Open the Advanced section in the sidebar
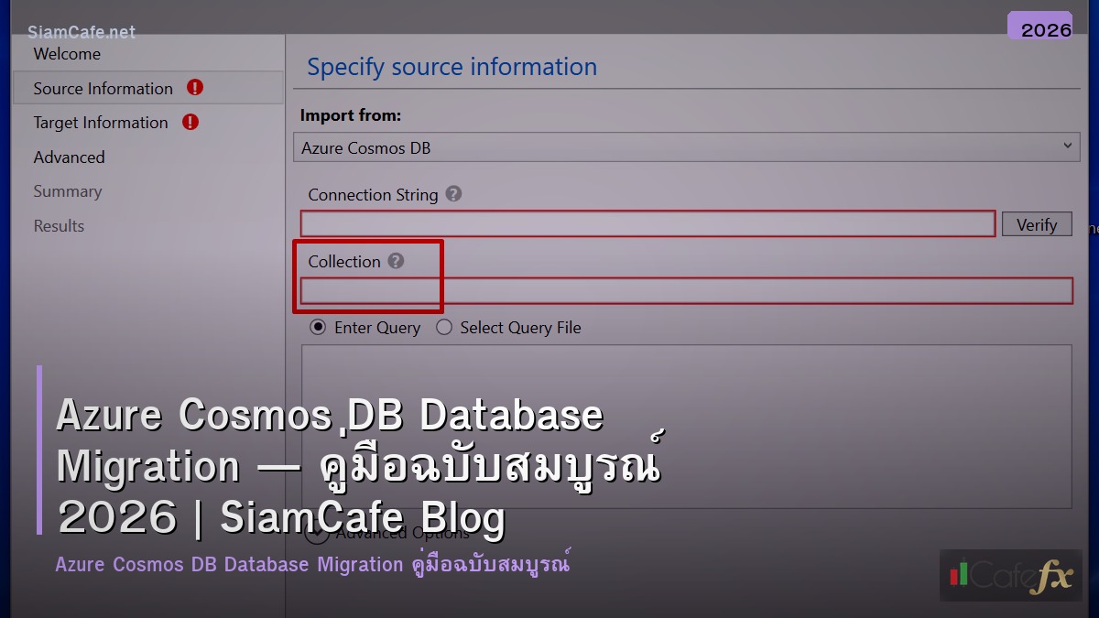Screen dimensions: 1099x618 pos(68,157)
